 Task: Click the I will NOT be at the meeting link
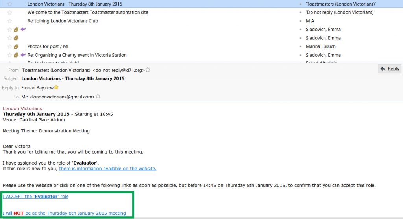[x=64, y=213]
